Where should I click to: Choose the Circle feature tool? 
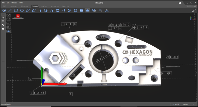click(x=22, y=11)
